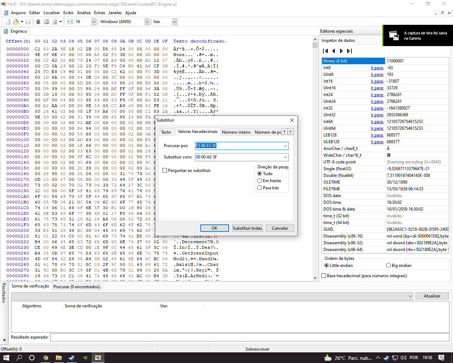Go to last byte in data inspector
This screenshot has height=363, width=453.
coord(349,51)
